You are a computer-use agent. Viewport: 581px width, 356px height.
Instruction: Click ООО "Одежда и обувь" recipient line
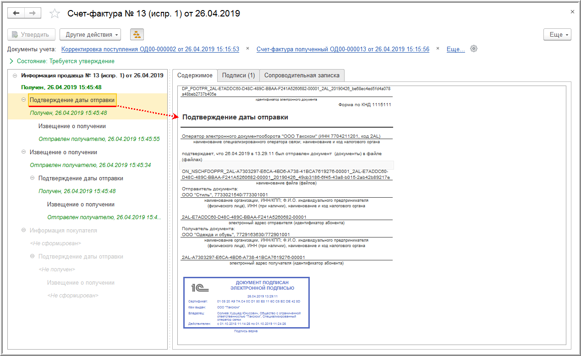coord(236,234)
